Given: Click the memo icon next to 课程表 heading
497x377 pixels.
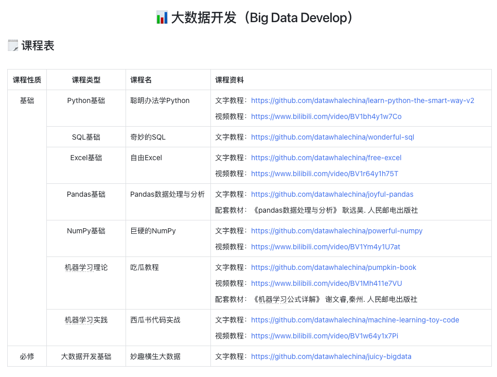Looking at the screenshot, I should (x=12, y=45).
